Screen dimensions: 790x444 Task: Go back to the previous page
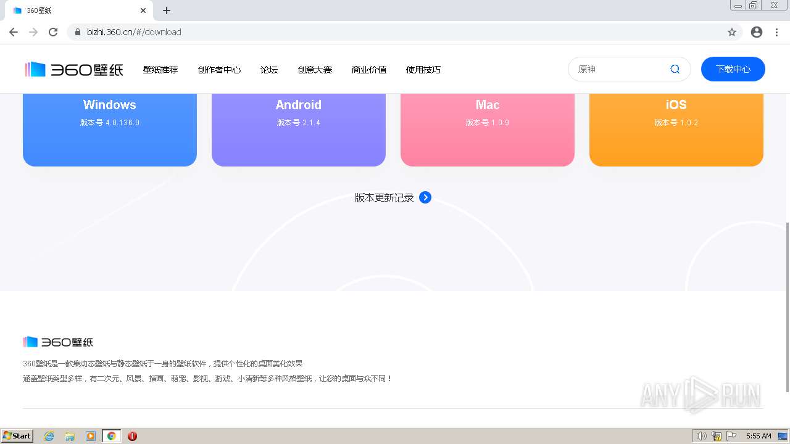tap(14, 32)
